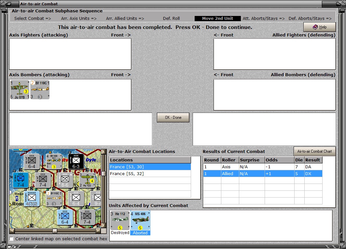Select the Axis roller result row
This screenshot has height=249, width=346.
[x=263, y=167]
